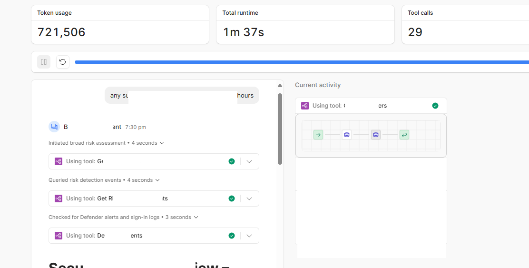Click the agent chat avatar icon
The height and width of the screenshot is (268, 529).
click(54, 127)
